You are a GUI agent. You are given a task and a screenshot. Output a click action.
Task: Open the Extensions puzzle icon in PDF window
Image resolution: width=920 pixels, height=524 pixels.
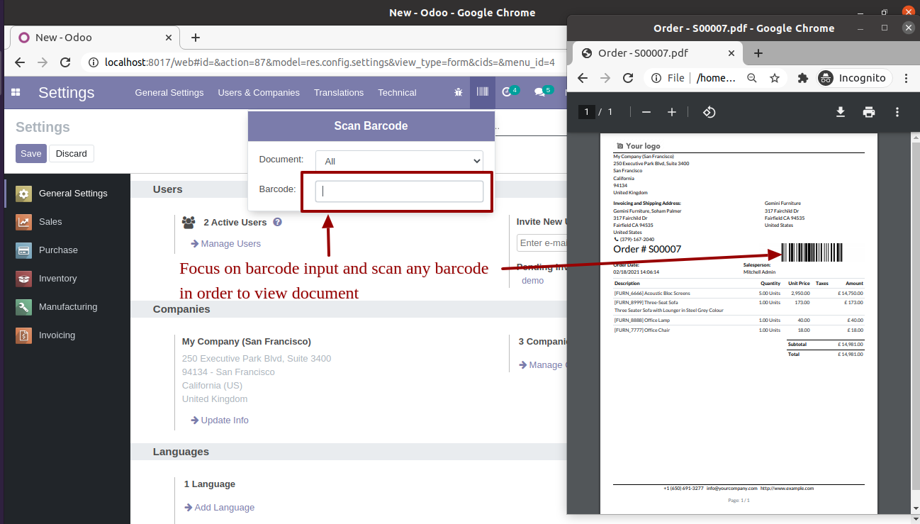(803, 78)
